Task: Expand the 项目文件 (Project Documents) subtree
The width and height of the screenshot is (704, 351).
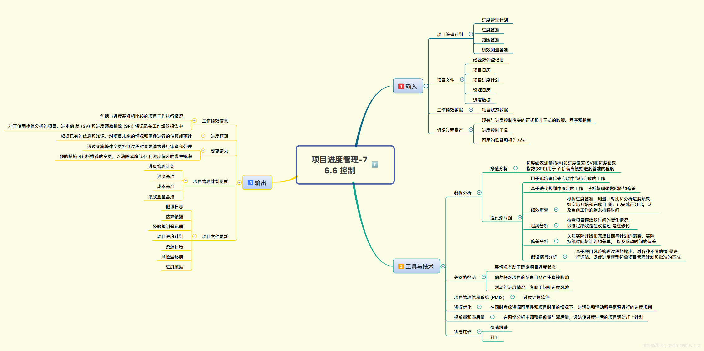Action: coord(463,79)
